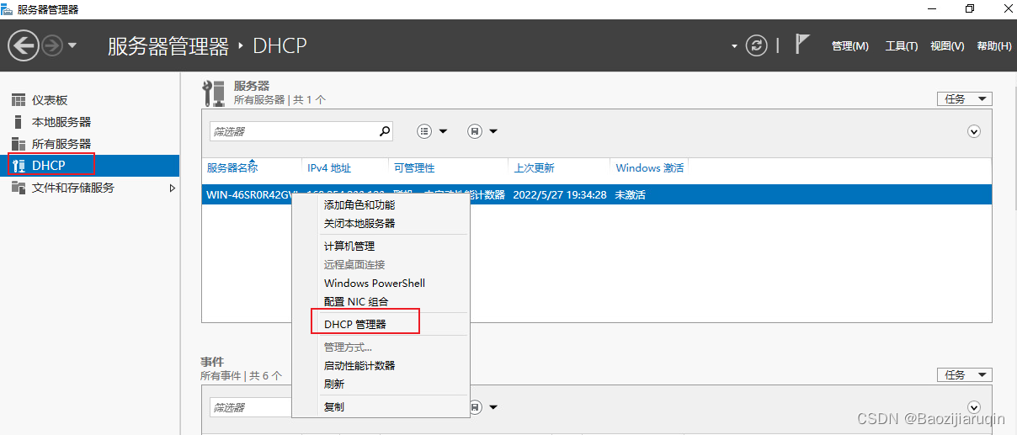Open the 视图(V) menu
The width and height of the screenshot is (1017, 435).
(947, 46)
